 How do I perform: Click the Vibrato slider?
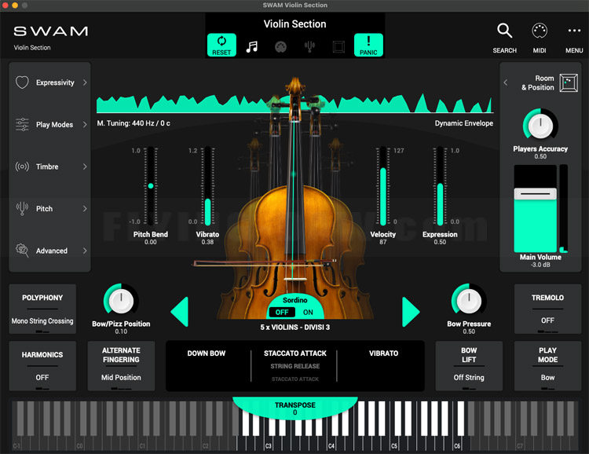point(208,186)
